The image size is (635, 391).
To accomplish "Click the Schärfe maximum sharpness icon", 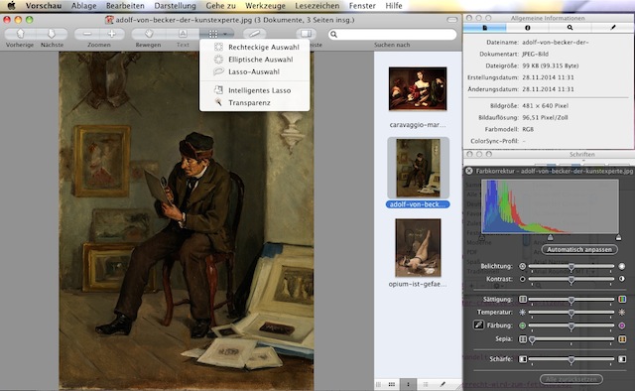I will click(622, 359).
